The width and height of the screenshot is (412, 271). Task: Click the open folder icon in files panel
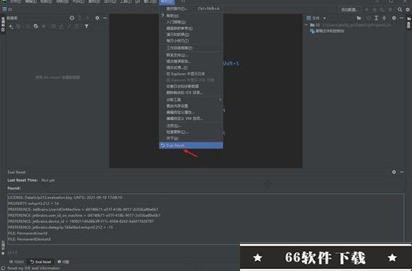pos(359,18)
